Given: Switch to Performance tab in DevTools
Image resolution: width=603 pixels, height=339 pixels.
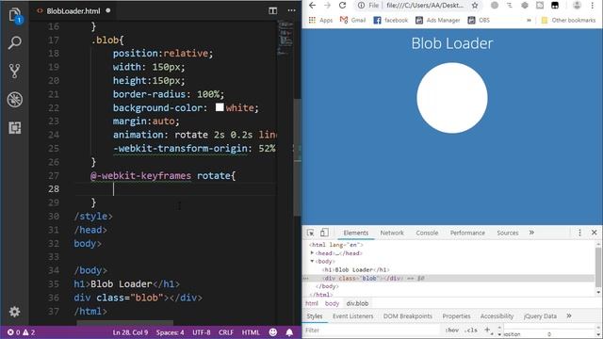Looking at the screenshot, I should [x=467, y=233].
